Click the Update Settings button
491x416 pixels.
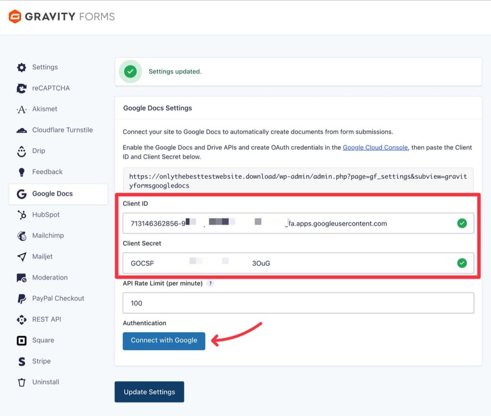pyautogui.click(x=150, y=392)
